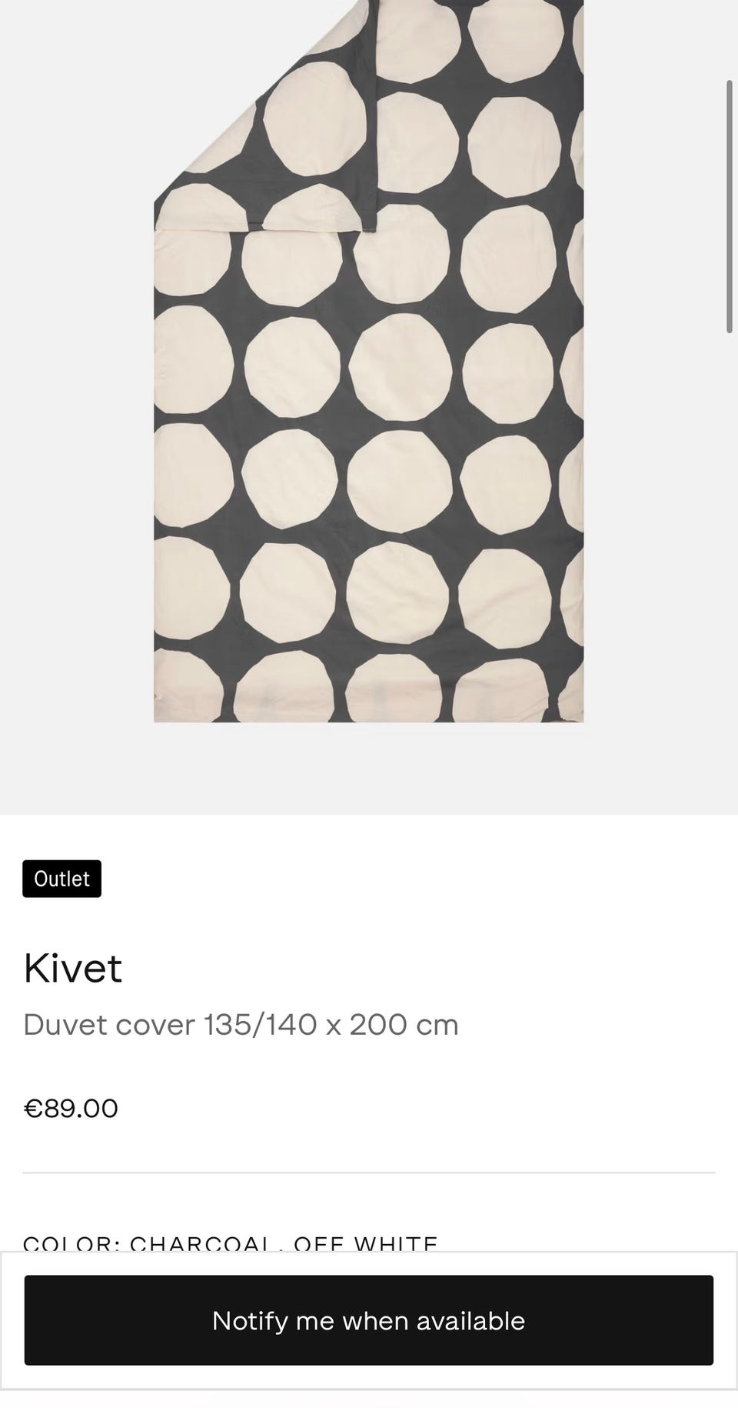Open the Kivet duvet cover product image
This screenshot has height=1408, width=738.
tap(369, 362)
